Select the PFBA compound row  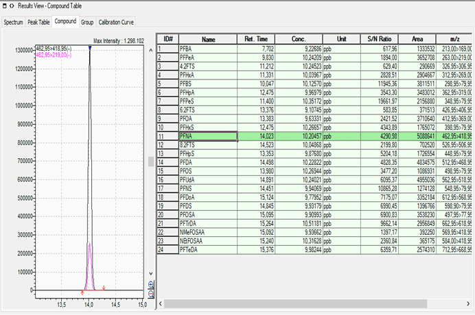click(314, 49)
